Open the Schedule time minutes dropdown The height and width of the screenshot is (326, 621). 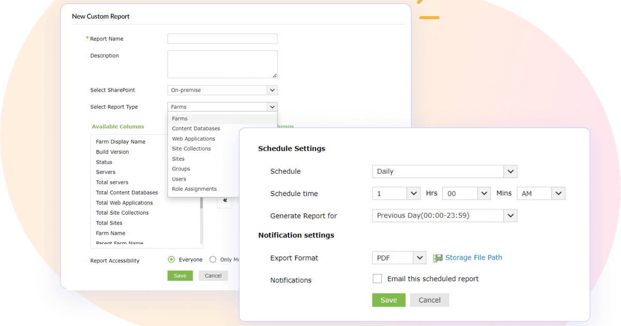466,194
